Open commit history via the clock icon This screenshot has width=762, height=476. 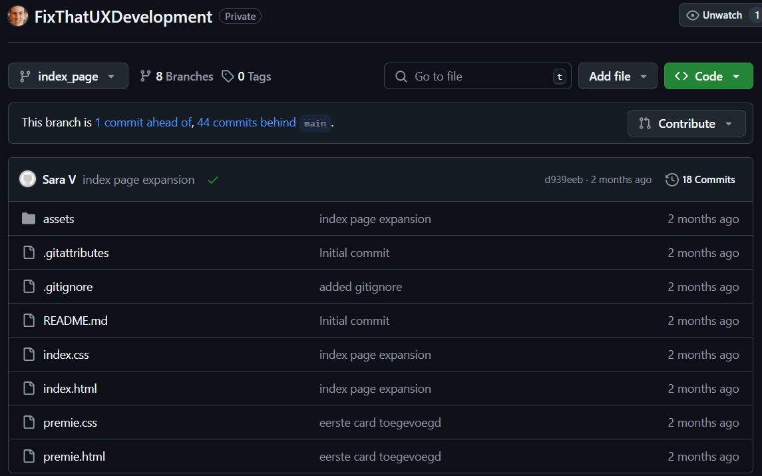671,179
